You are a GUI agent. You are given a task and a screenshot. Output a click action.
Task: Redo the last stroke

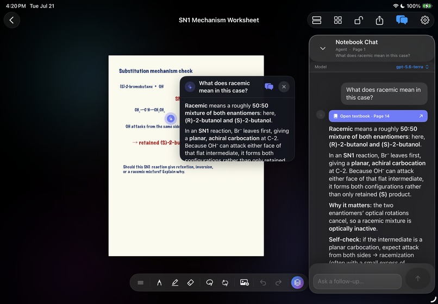point(278,283)
